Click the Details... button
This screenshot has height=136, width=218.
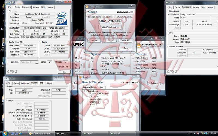pyautogui.click(x=95, y=41)
